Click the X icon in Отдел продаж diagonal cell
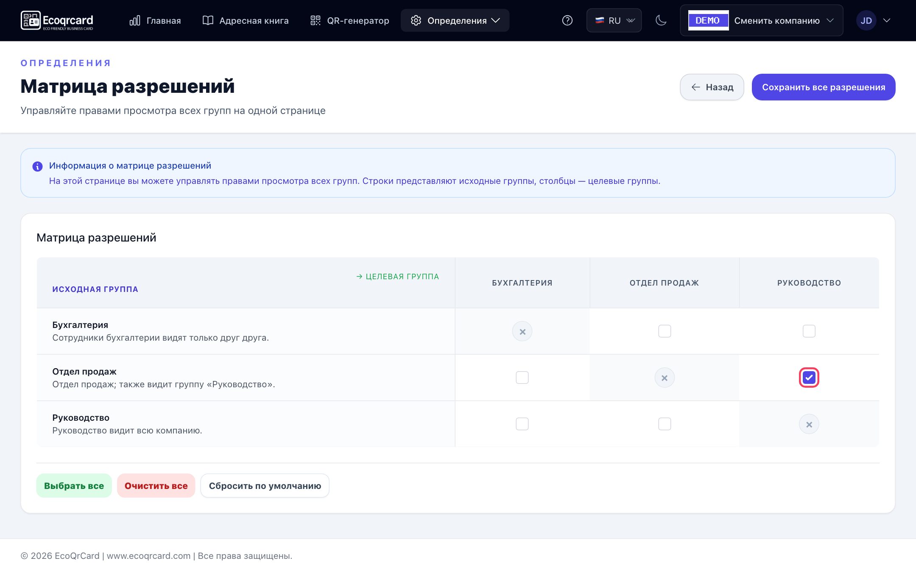Screen dimensions: 916x572 pyautogui.click(x=665, y=378)
